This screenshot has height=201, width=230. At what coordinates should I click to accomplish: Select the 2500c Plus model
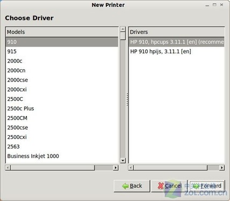[x=62, y=108]
